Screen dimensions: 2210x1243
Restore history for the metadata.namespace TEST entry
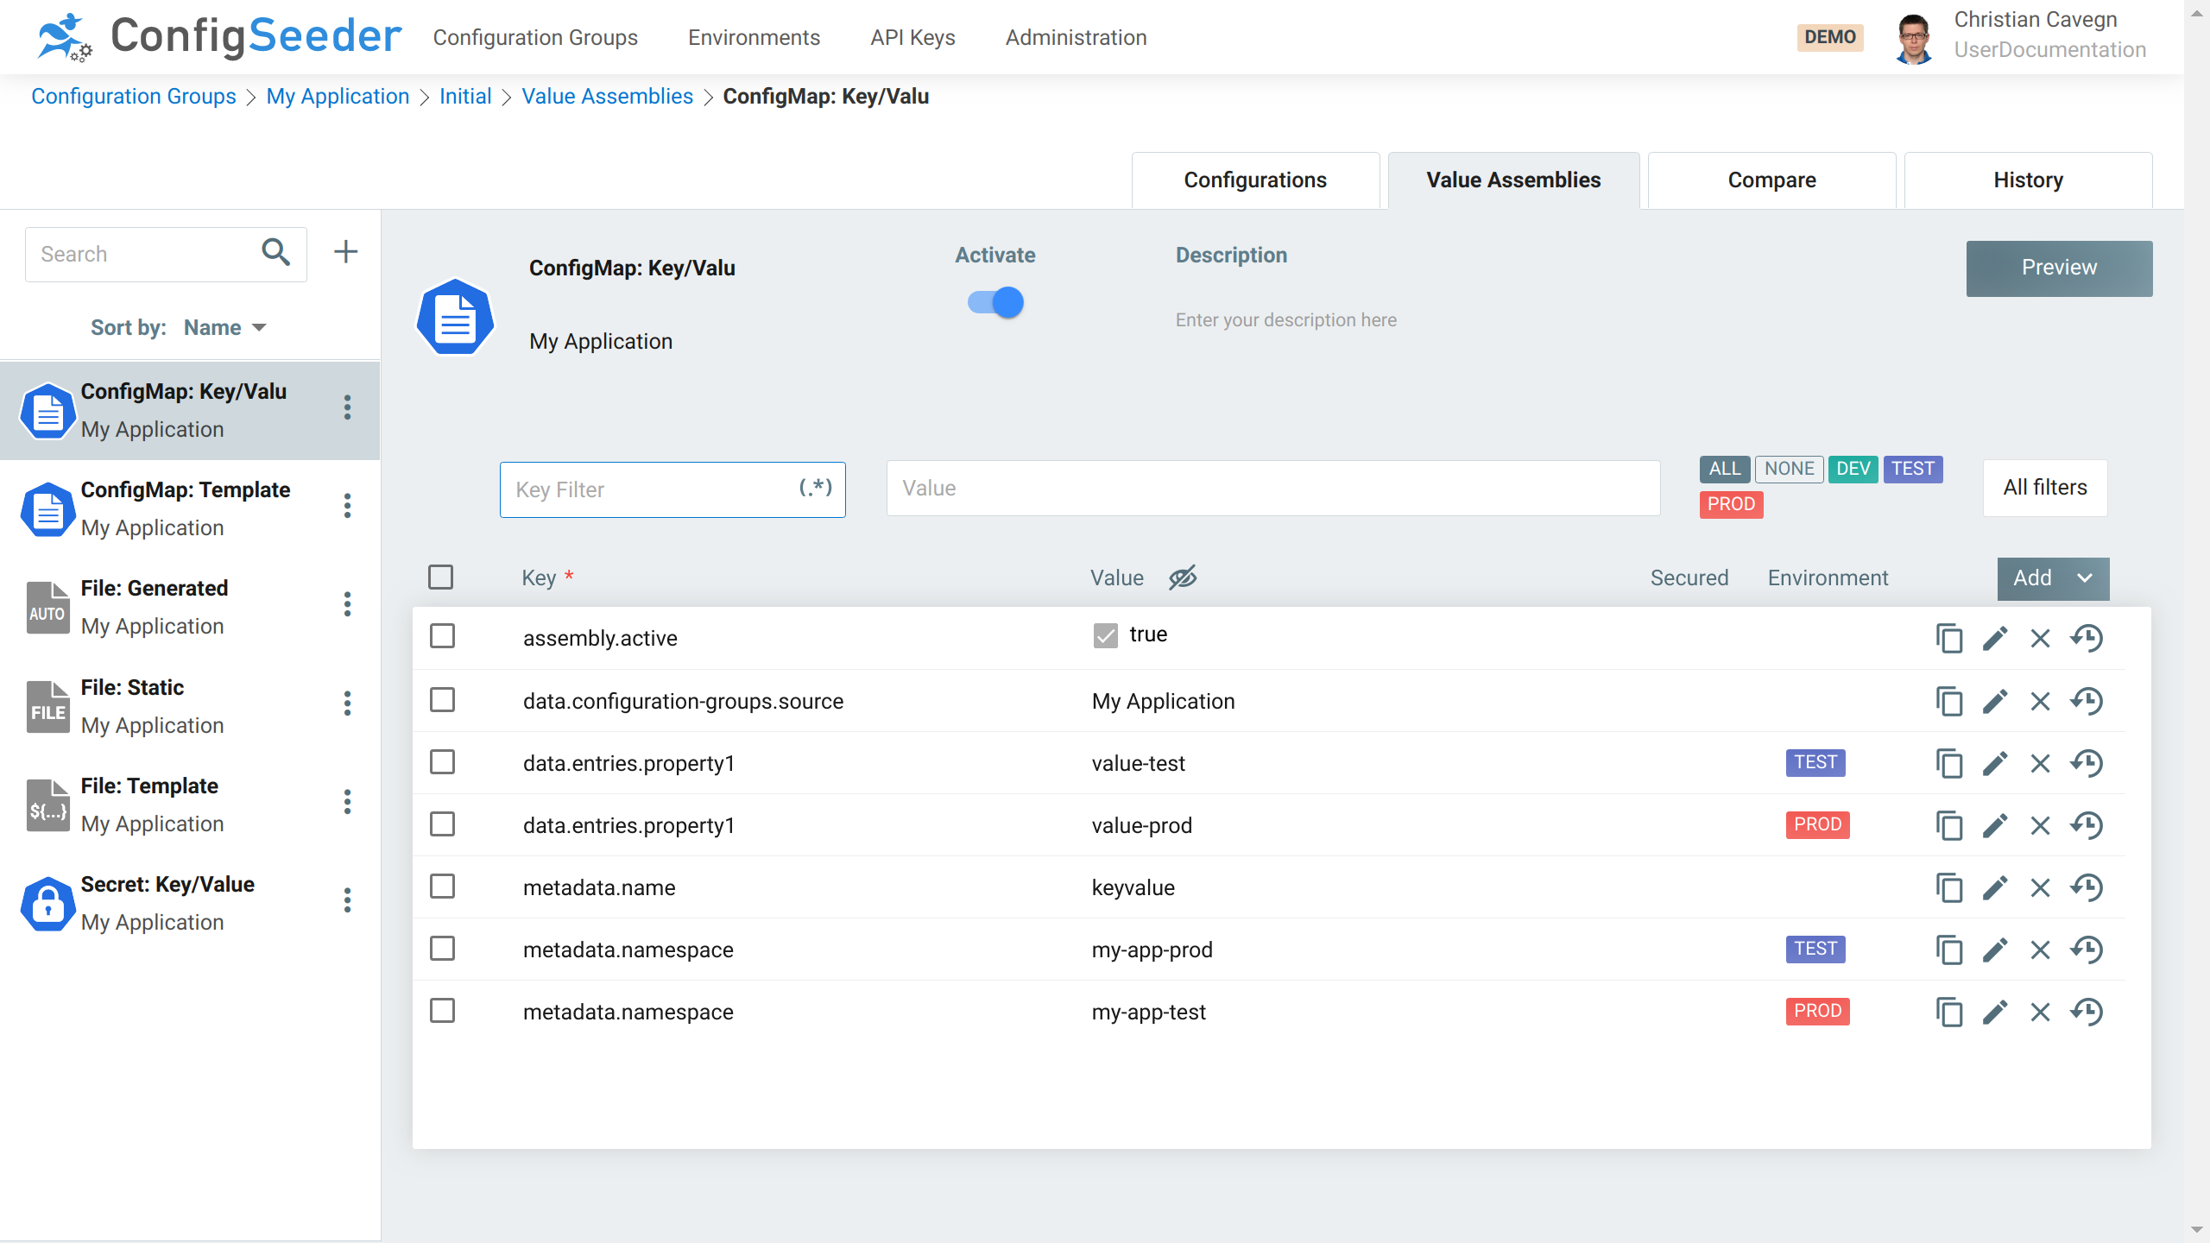pos(2087,950)
